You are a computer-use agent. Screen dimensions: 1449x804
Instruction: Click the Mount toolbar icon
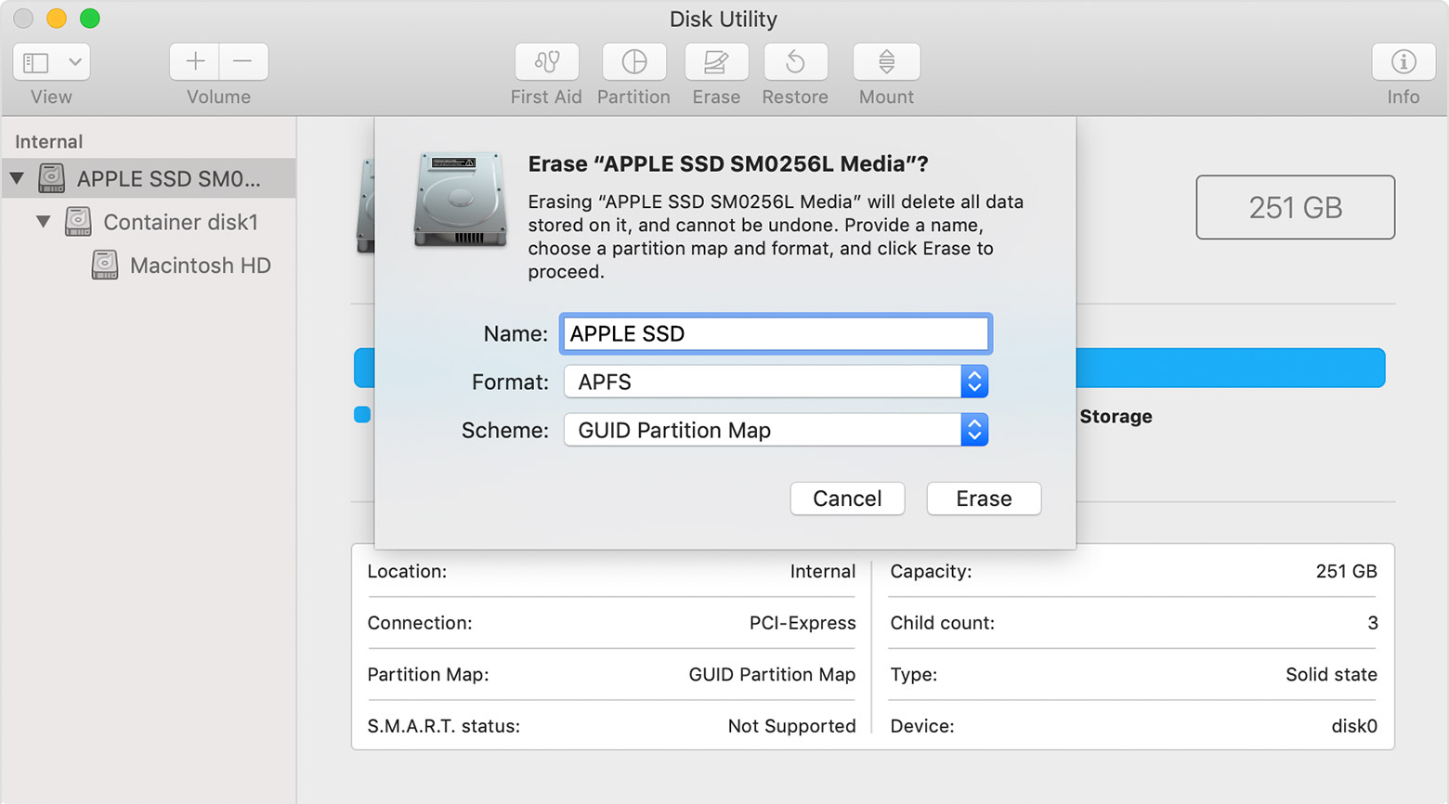(x=886, y=62)
